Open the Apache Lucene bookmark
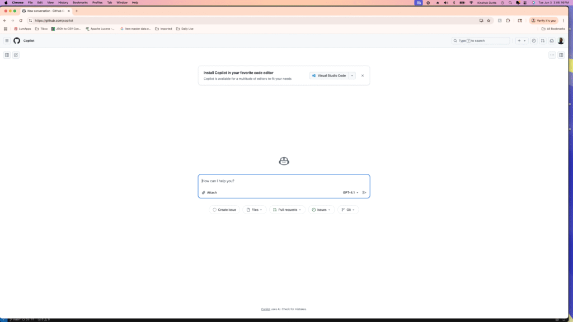This screenshot has width=573, height=322. pos(100,29)
